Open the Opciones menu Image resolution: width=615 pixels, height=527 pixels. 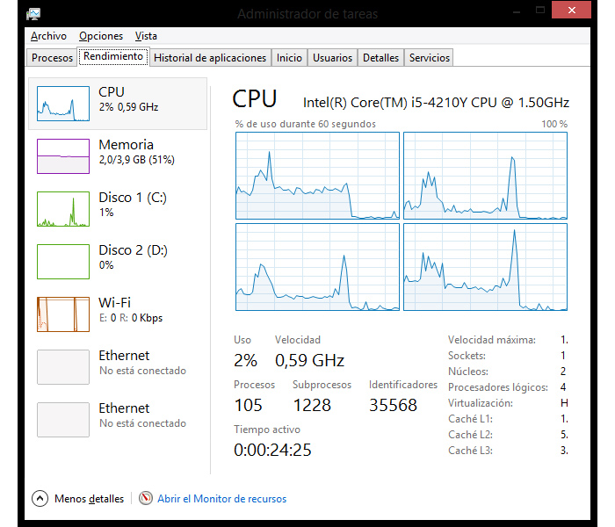[101, 36]
